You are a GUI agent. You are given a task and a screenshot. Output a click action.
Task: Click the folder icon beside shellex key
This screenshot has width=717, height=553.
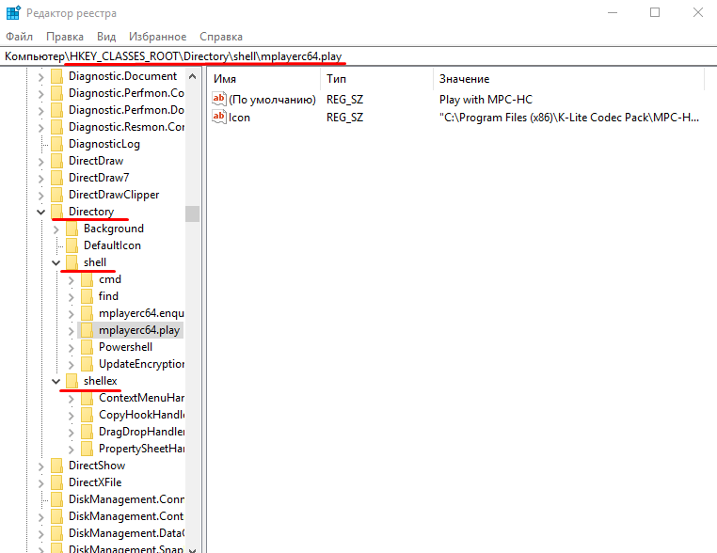tap(72, 381)
